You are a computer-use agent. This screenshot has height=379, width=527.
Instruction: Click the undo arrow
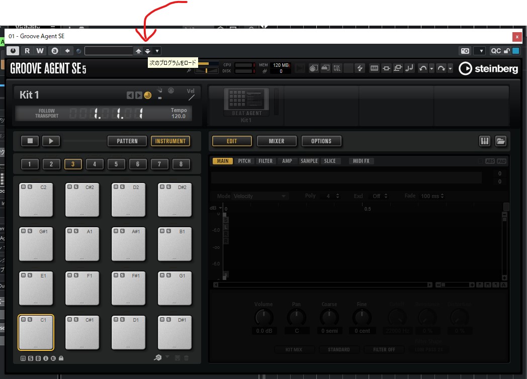pos(423,68)
